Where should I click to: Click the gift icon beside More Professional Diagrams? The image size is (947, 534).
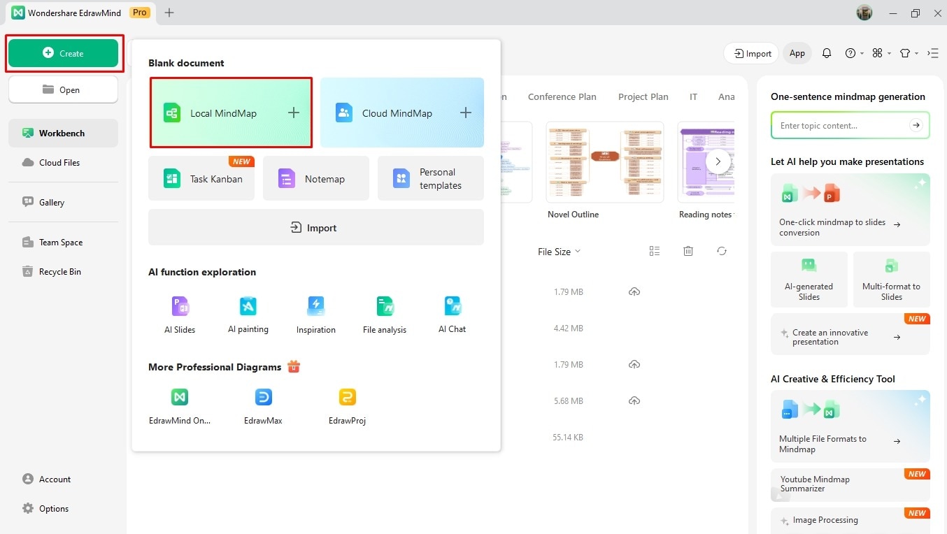point(294,366)
